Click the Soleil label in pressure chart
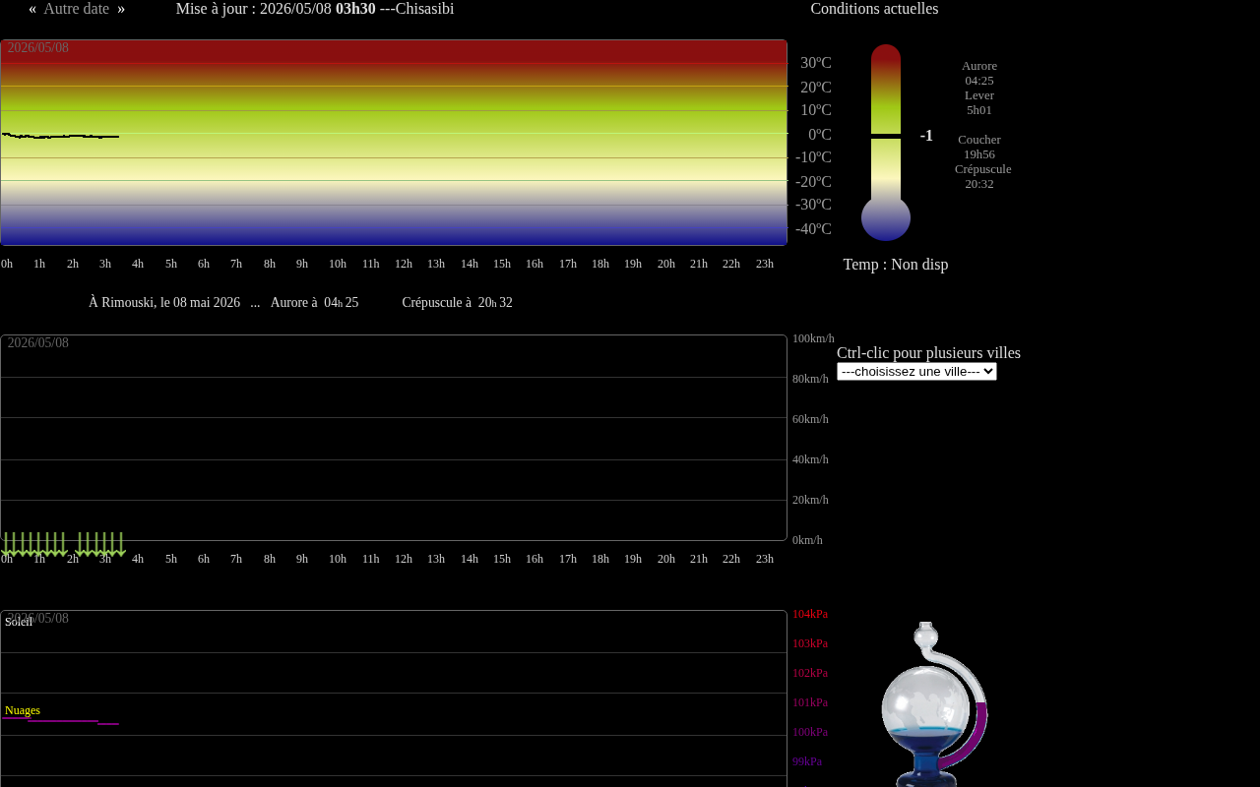This screenshot has height=787, width=1260. (19, 622)
